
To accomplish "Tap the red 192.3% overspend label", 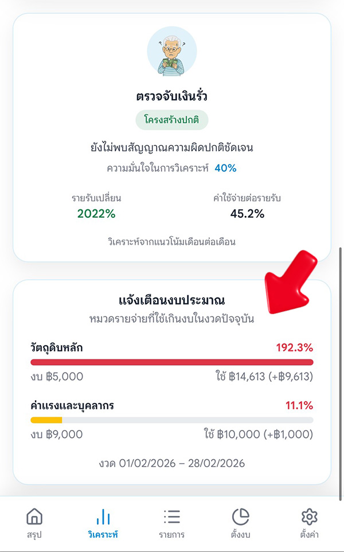I will tap(294, 346).
